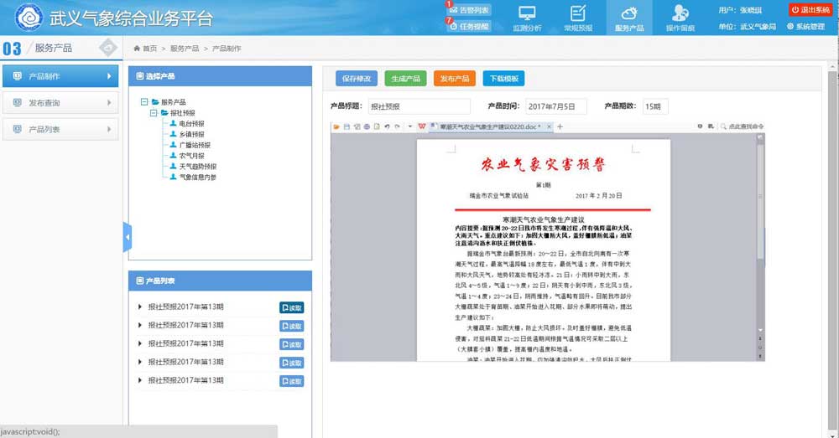Collapse the 报社预报 tree folder

154,112
